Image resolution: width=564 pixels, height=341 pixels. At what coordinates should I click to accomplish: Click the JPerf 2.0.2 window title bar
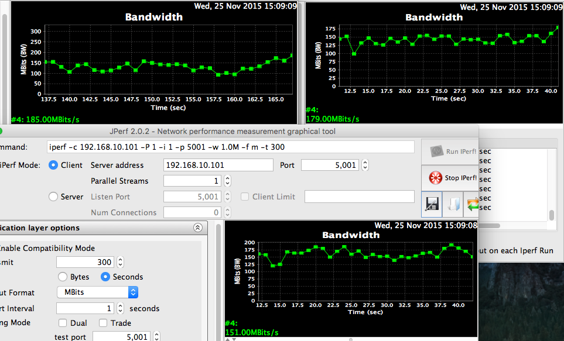pos(223,131)
